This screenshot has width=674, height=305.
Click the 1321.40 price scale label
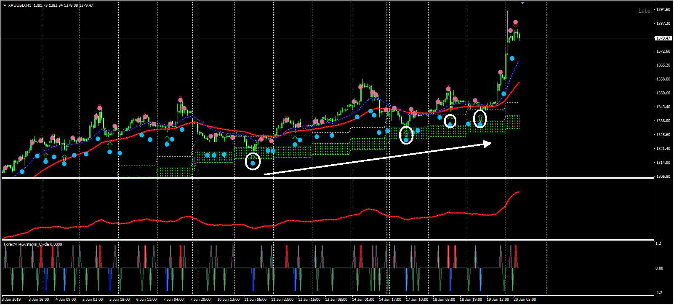[x=663, y=149]
